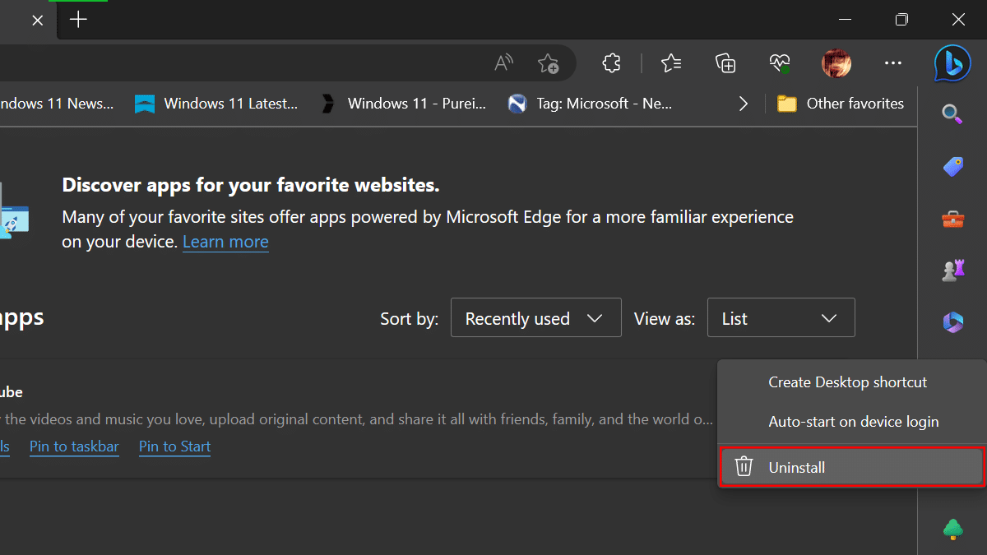Show more favorites bar items chevron
This screenshot has width=987, height=555.
tap(744, 104)
